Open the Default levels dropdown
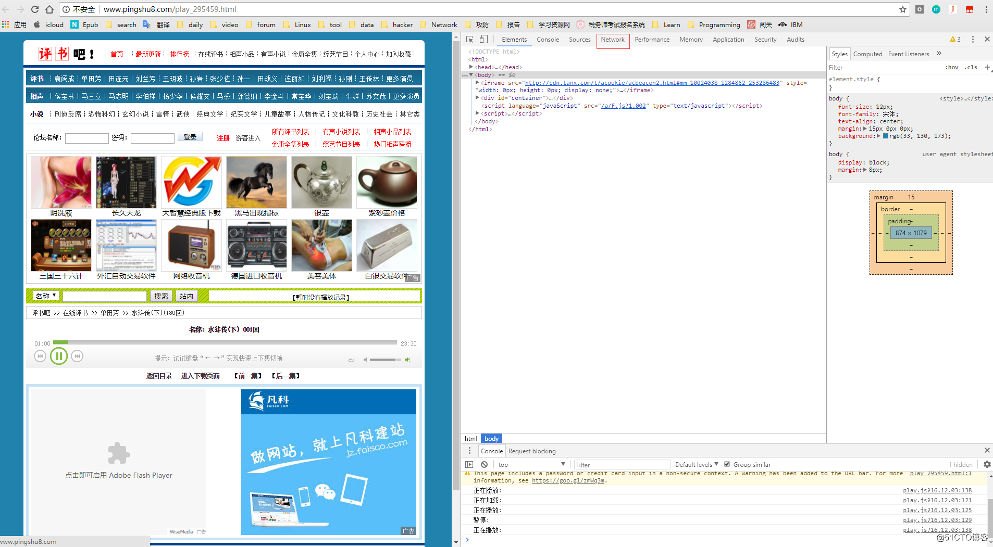The image size is (993, 547). point(697,464)
